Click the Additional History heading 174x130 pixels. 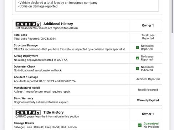58,24
